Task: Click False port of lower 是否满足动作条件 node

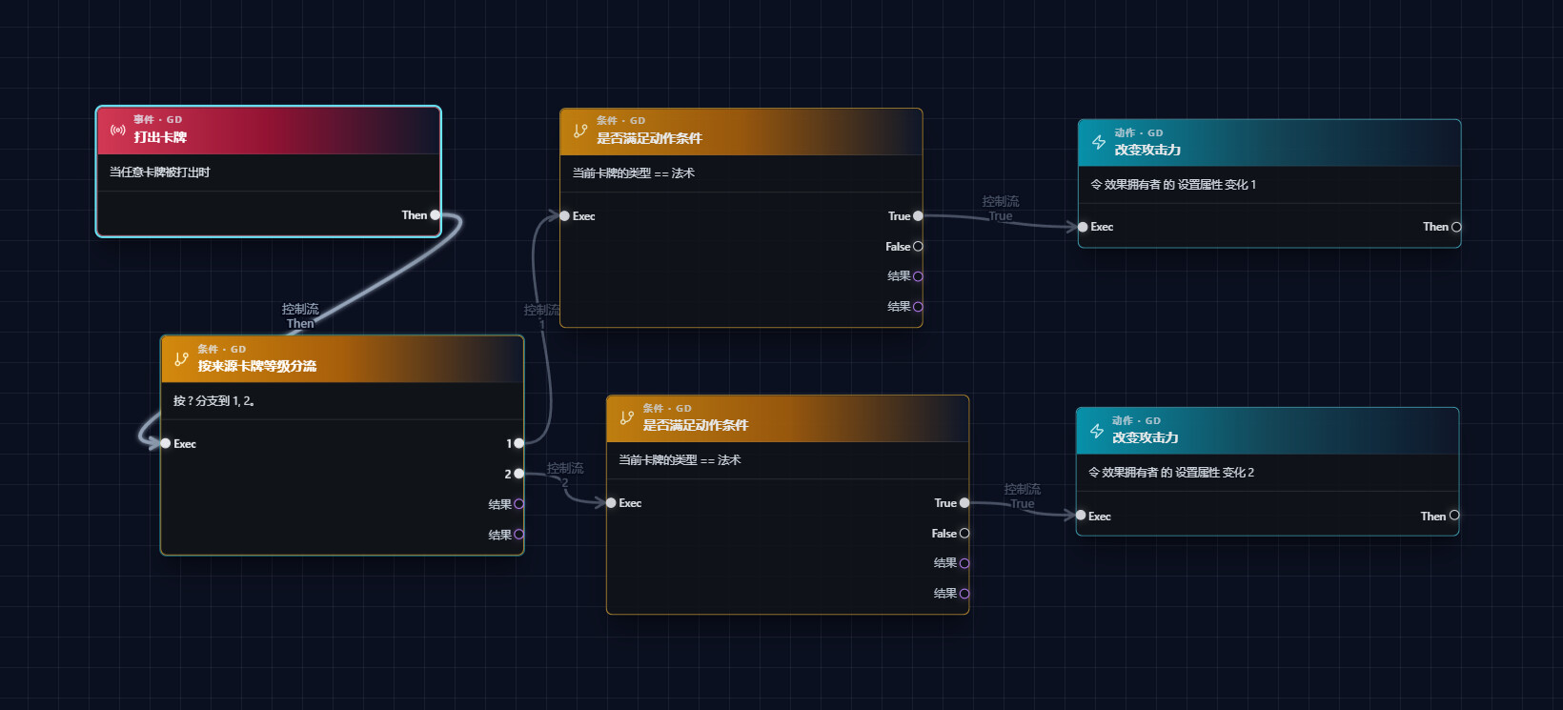Action: point(964,534)
